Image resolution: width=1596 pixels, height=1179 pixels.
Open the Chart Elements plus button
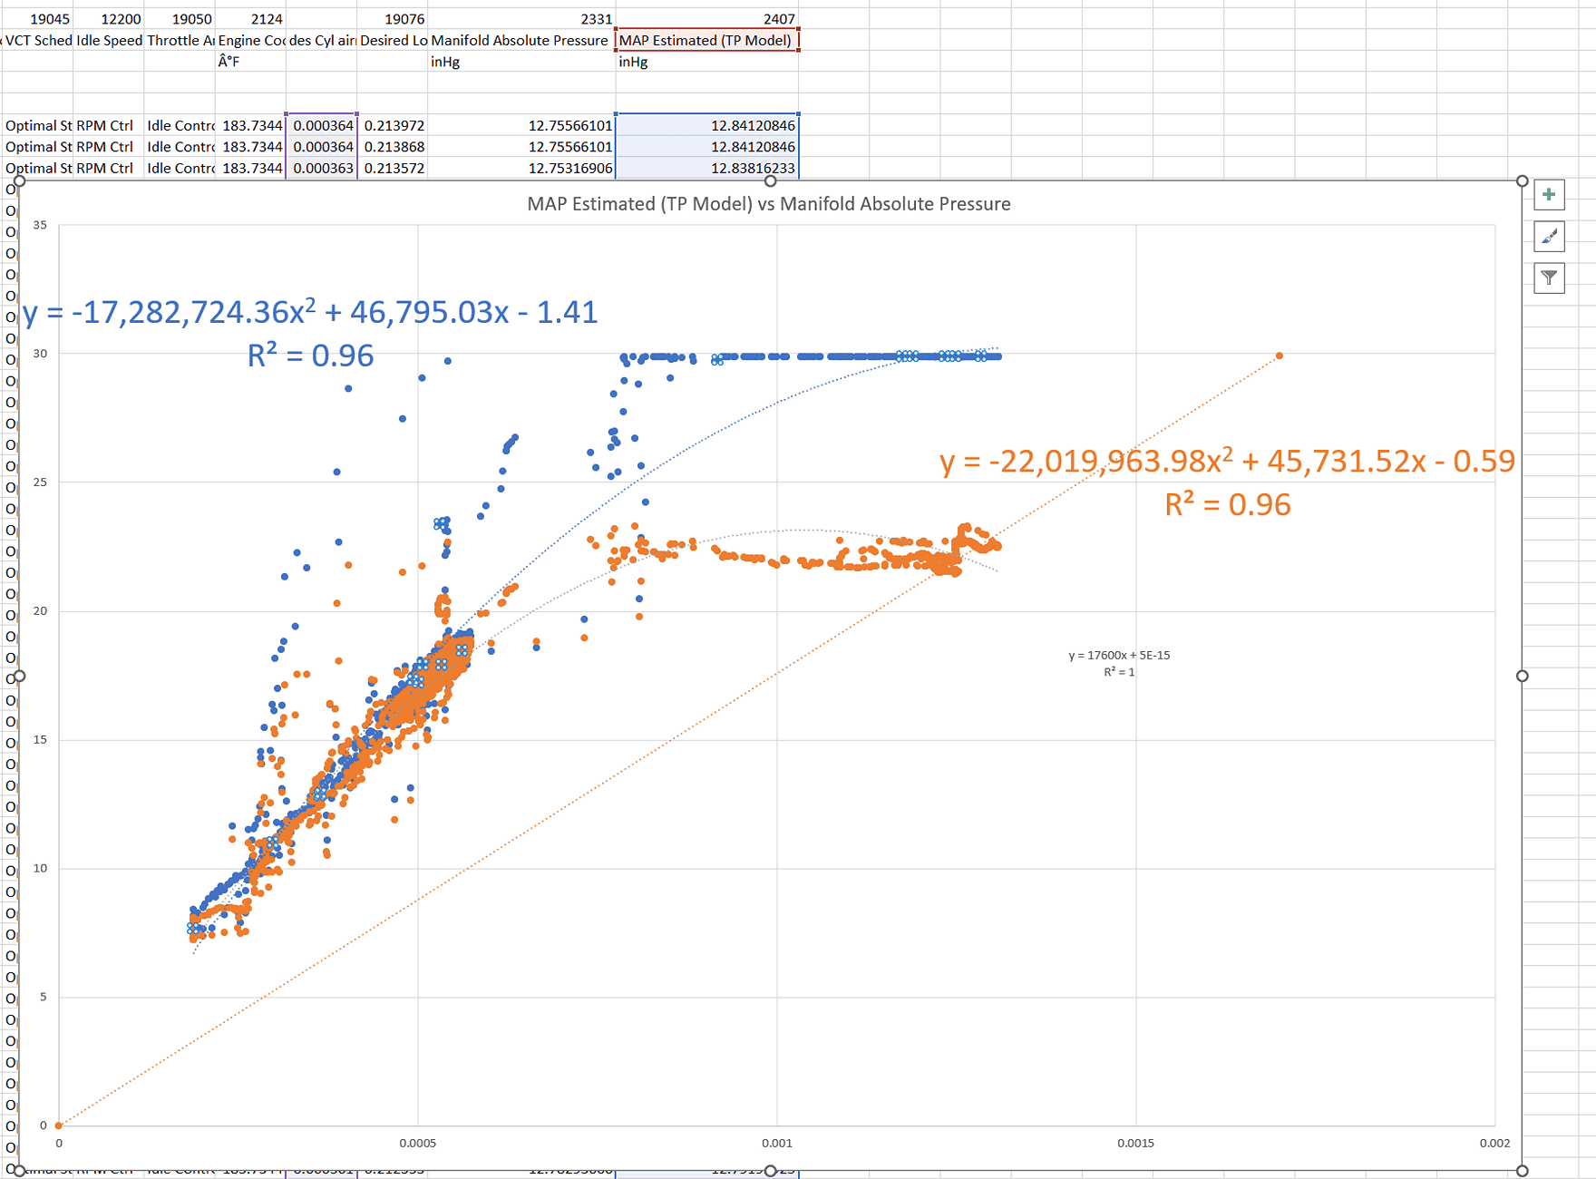1549,194
